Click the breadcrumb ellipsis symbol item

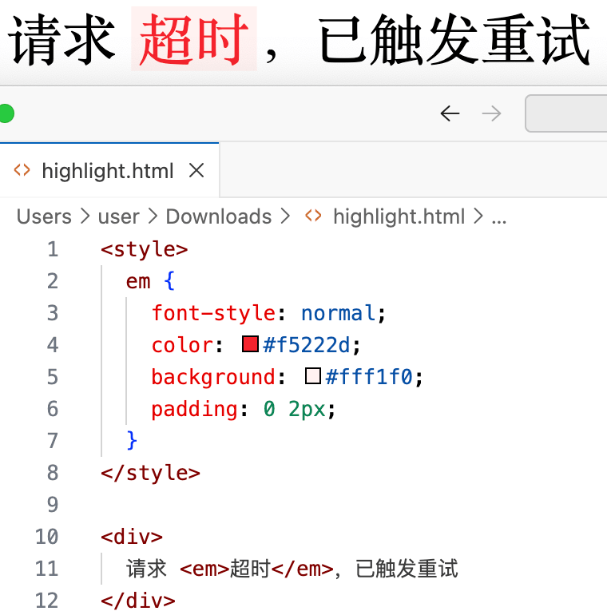(x=499, y=216)
